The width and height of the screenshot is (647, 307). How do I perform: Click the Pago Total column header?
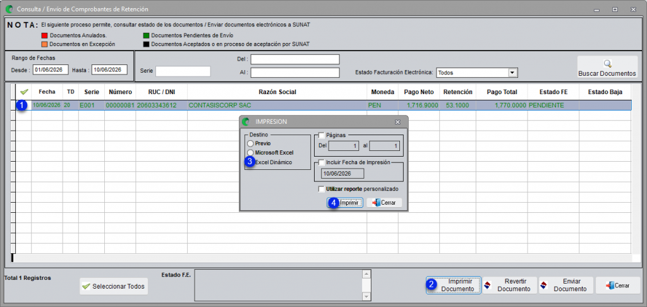click(x=501, y=92)
